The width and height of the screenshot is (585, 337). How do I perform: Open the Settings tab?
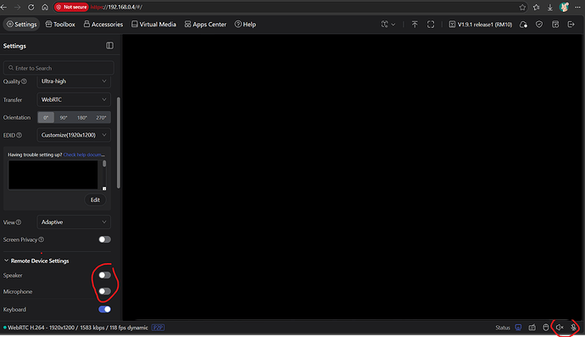click(x=22, y=25)
